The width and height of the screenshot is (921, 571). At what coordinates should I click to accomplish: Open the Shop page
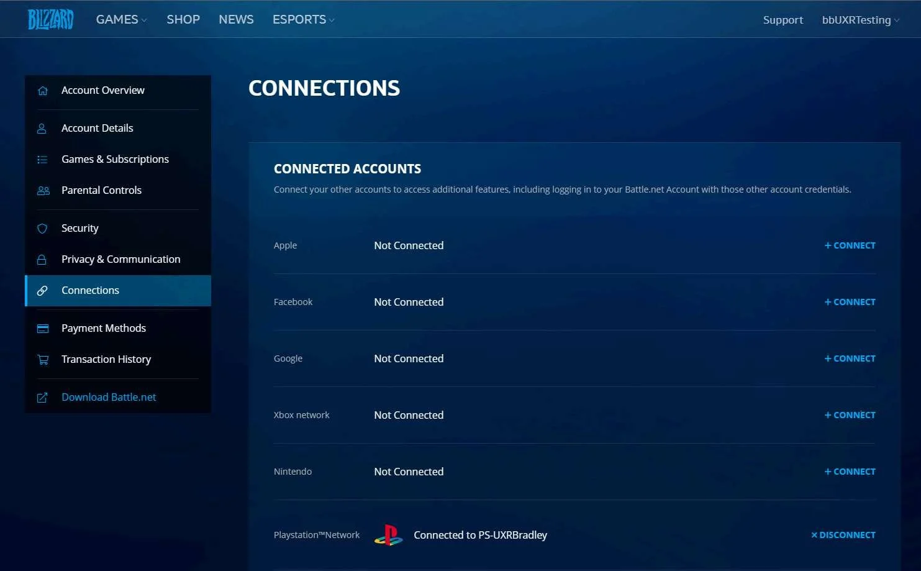183,19
